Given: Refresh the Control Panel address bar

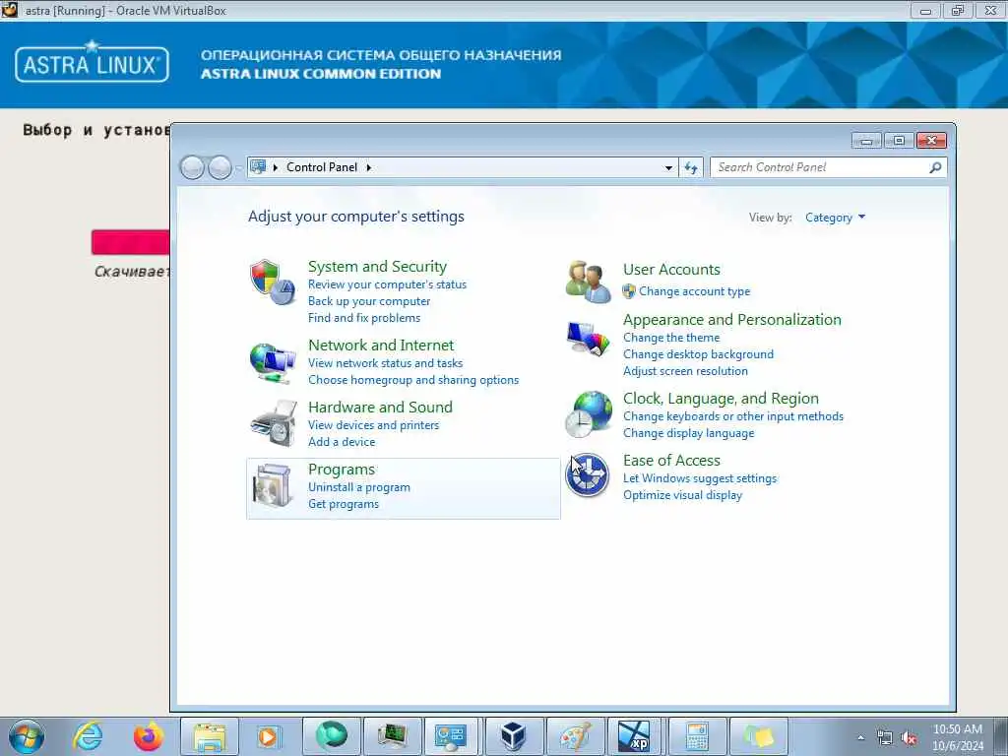Looking at the screenshot, I should pos(691,167).
